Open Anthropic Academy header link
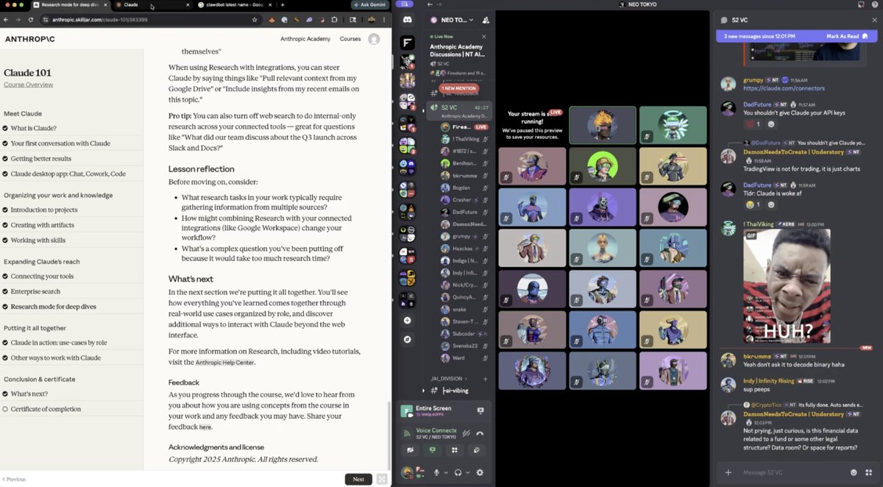This screenshot has width=883, height=487. [x=305, y=39]
